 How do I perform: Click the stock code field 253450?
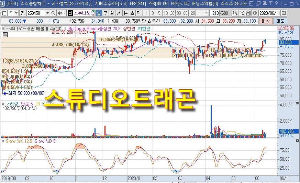tap(36, 13)
